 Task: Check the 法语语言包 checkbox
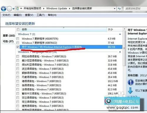coord(18,89)
